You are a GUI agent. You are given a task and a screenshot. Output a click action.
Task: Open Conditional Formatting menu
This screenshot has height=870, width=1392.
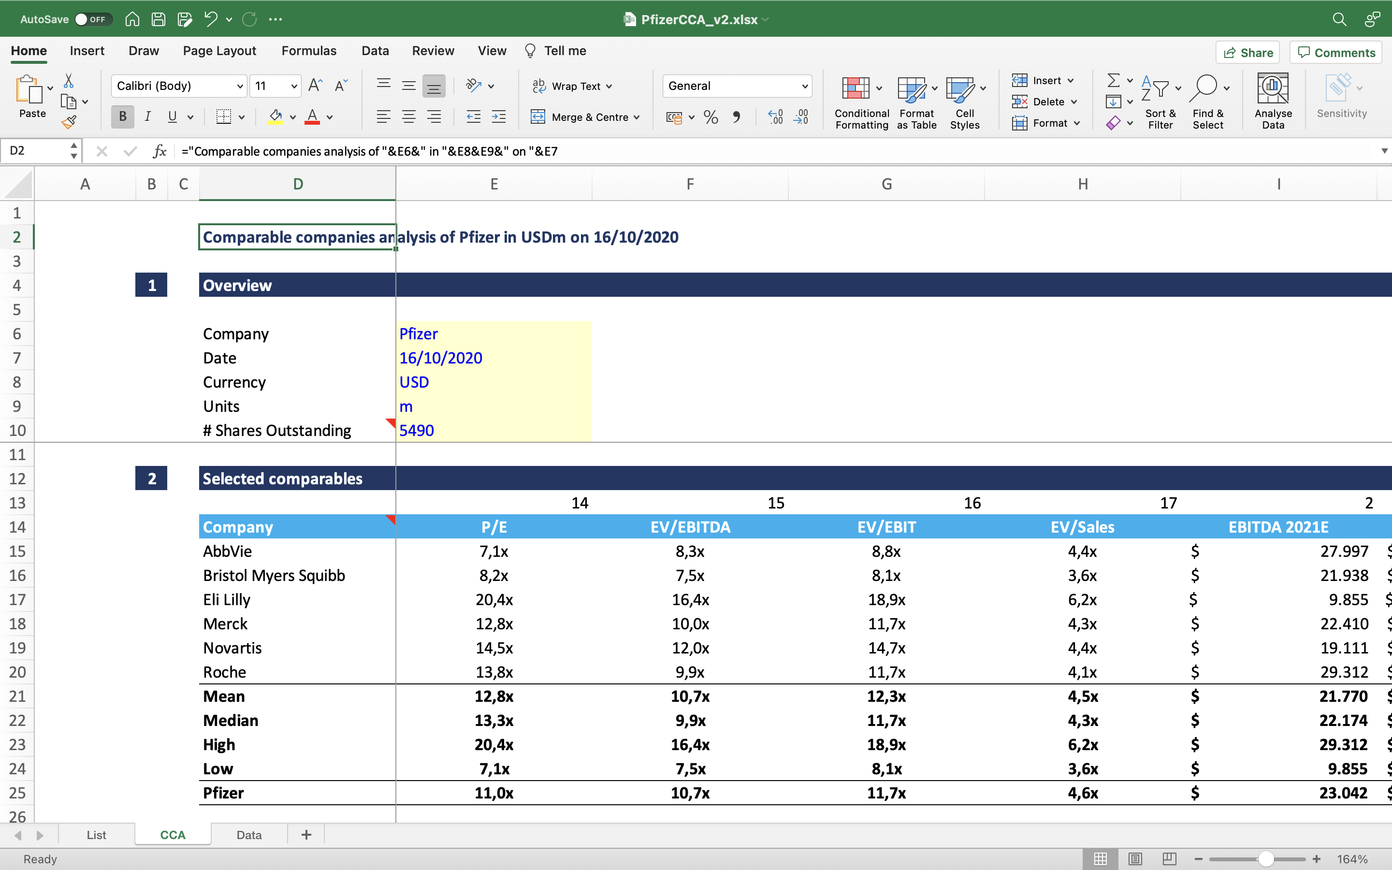click(862, 102)
